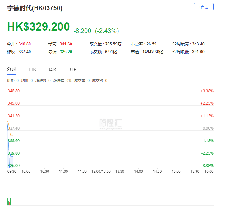Click the 成交量 value 205.59万
Screen dimensions: 226x214
coord(113,44)
